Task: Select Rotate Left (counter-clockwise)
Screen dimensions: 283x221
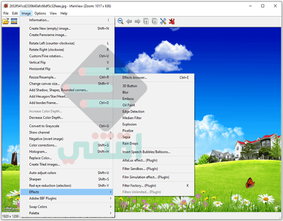Action: click(x=67, y=43)
